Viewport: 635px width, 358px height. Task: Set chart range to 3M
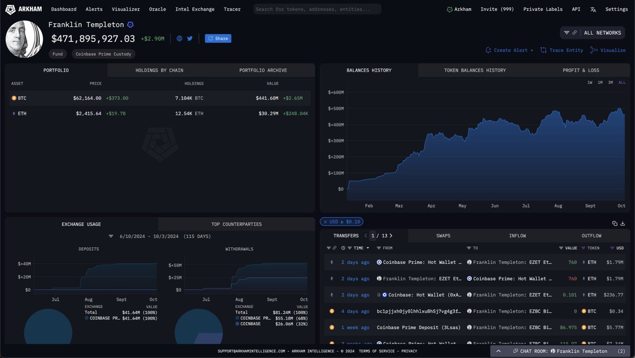pyautogui.click(x=610, y=82)
